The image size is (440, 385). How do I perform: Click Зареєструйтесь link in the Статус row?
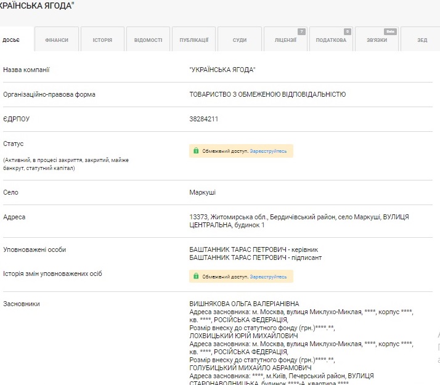pos(268,151)
